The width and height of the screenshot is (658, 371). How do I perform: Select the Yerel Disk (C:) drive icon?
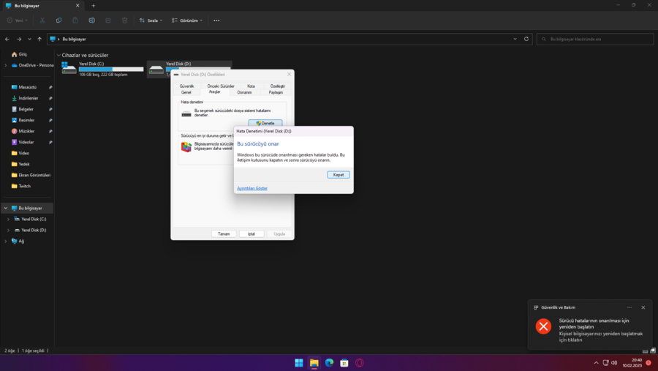[x=69, y=68]
